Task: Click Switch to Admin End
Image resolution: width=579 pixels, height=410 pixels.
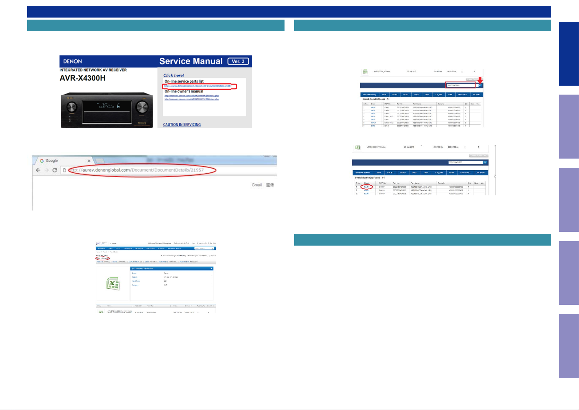Action: tap(181, 243)
